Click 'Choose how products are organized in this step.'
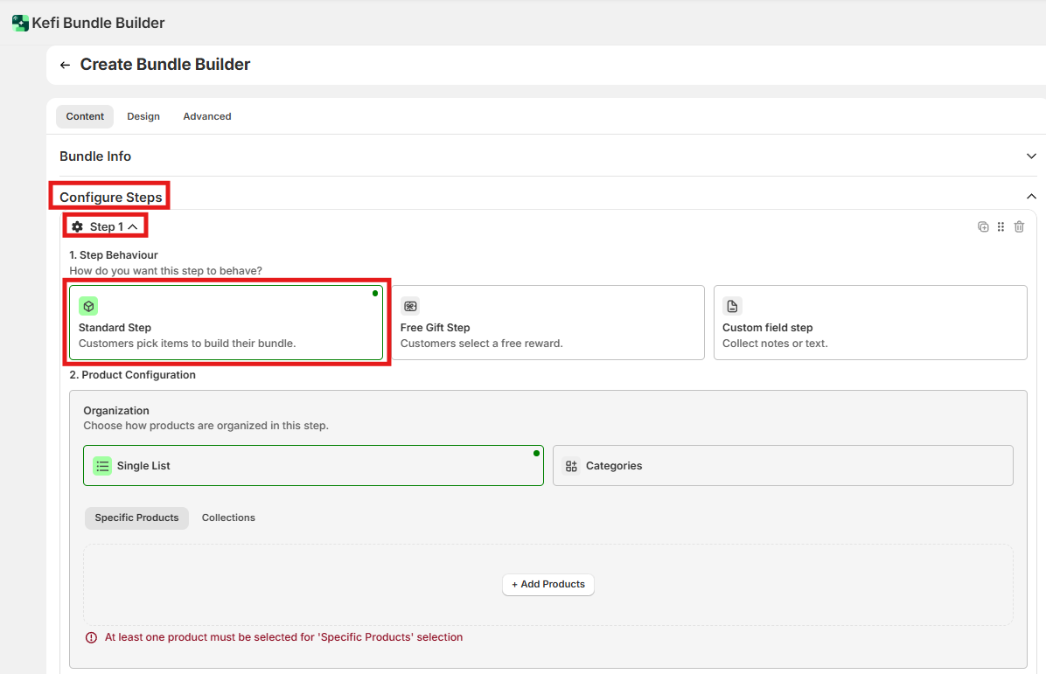 (x=206, y=426)
